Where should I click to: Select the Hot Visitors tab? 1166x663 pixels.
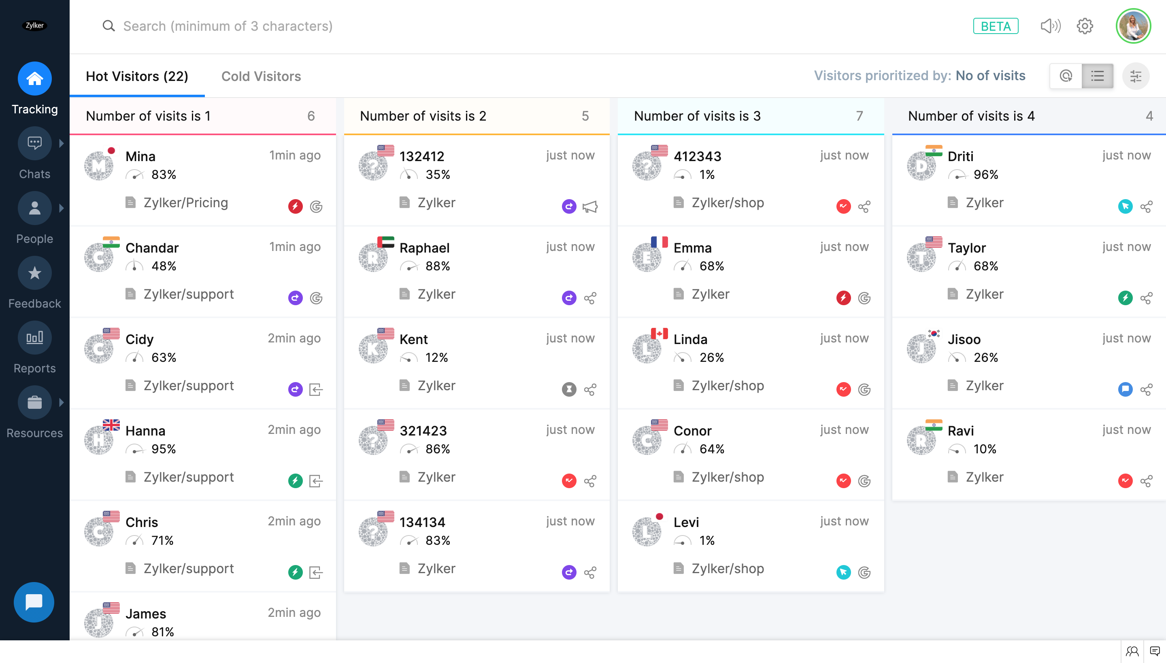[x=137, y=76]
